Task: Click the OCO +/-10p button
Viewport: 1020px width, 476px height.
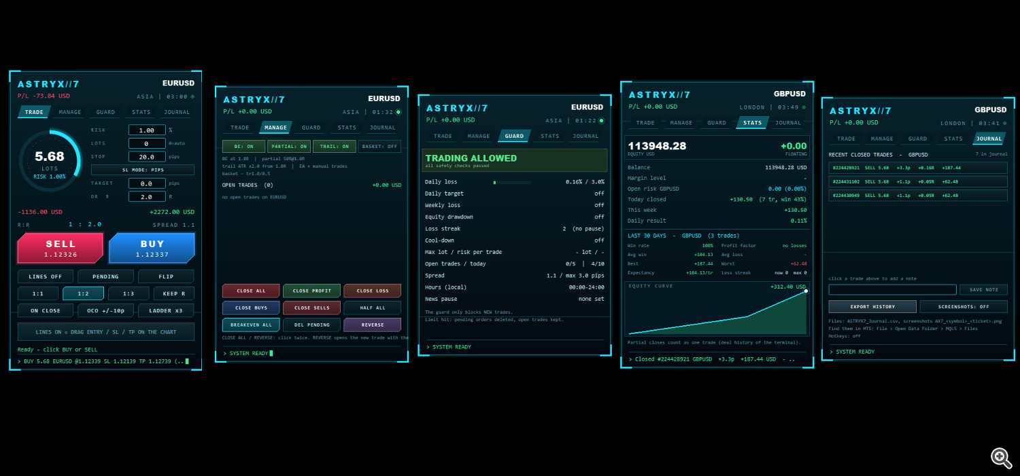Action: (105, 310)
